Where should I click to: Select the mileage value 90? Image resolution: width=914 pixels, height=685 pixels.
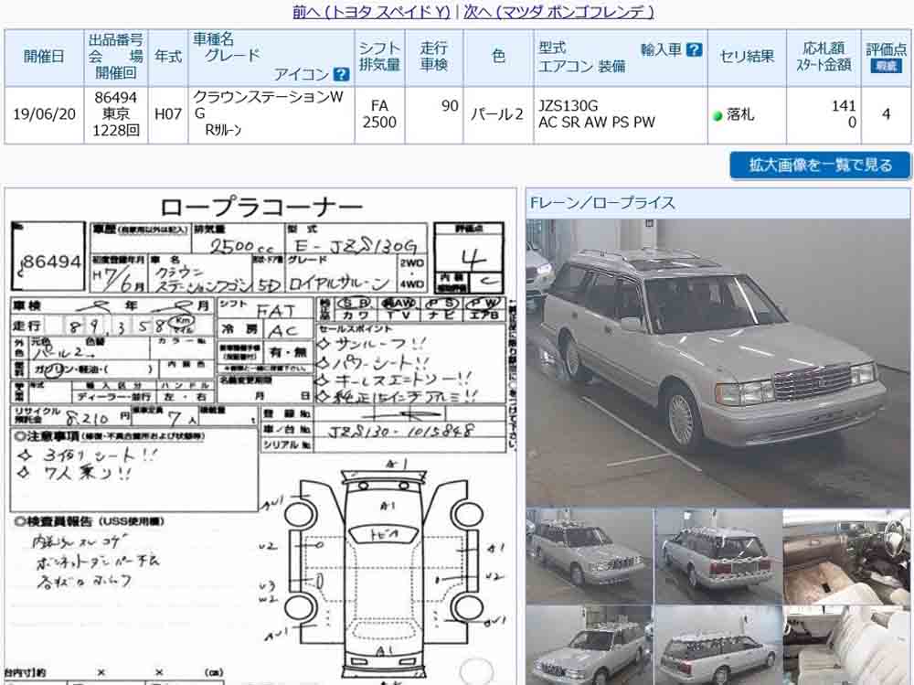[x=450, y=106]
